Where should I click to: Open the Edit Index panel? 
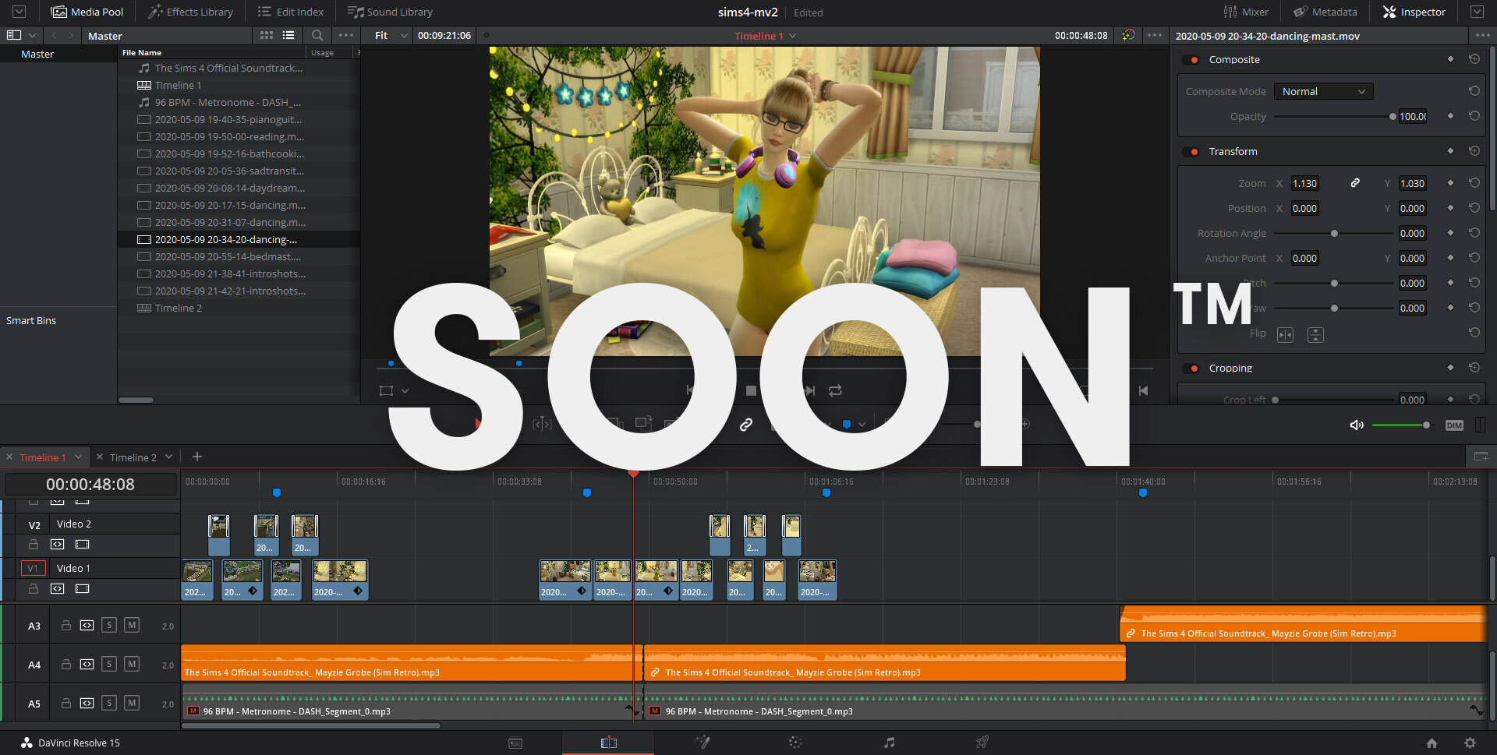[x=290, y=12]
